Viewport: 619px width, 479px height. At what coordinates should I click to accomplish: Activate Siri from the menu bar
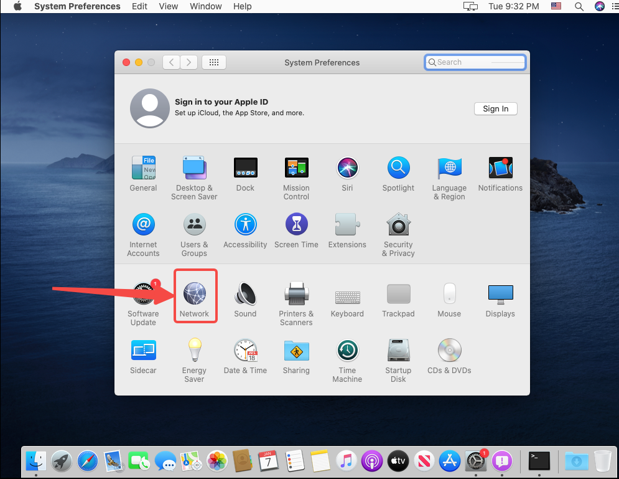tap(600, 6)
